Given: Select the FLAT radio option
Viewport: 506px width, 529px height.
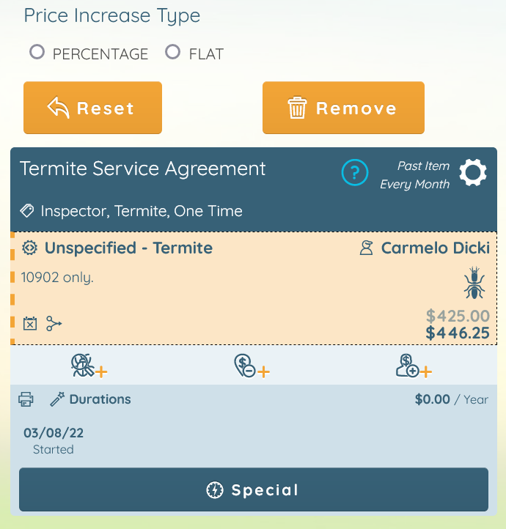Looking at the screenshot, I should point(172,52).
